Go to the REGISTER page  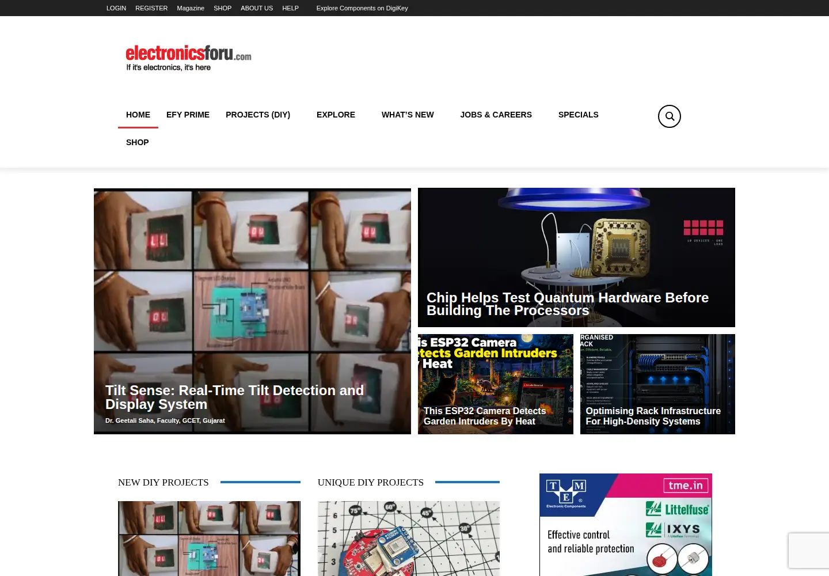pyautogui.click(x=151, y=8)
